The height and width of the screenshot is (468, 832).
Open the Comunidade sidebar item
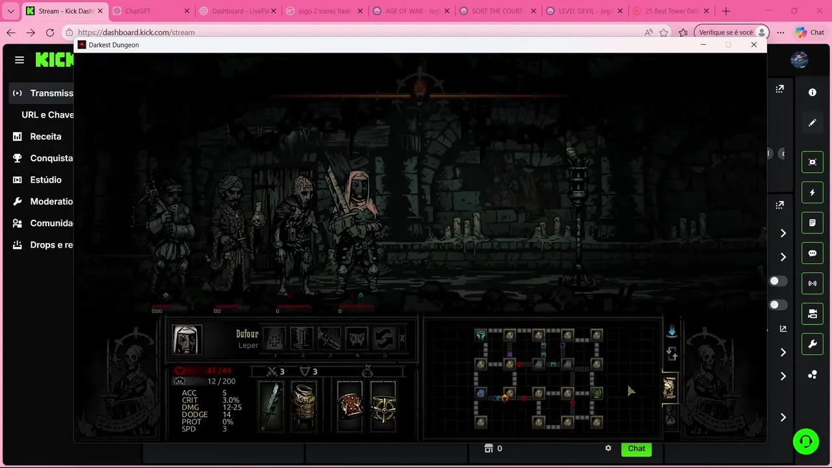point(42,223)
